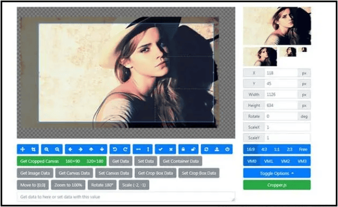The image size is (338, 207).
Task: Zoom in with the magnifier plus icon
Action: [x=46, y=150]
